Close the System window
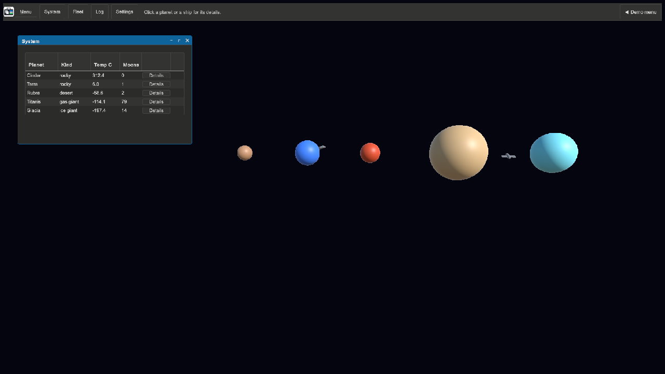Image resolution: width=665 pixels, height=374 pixels. (x=188, y=41)
